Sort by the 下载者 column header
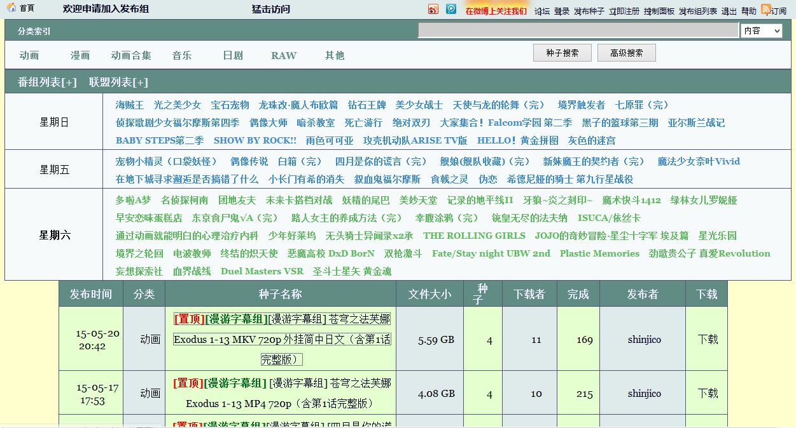796x428 pixels. coord(529,294)
